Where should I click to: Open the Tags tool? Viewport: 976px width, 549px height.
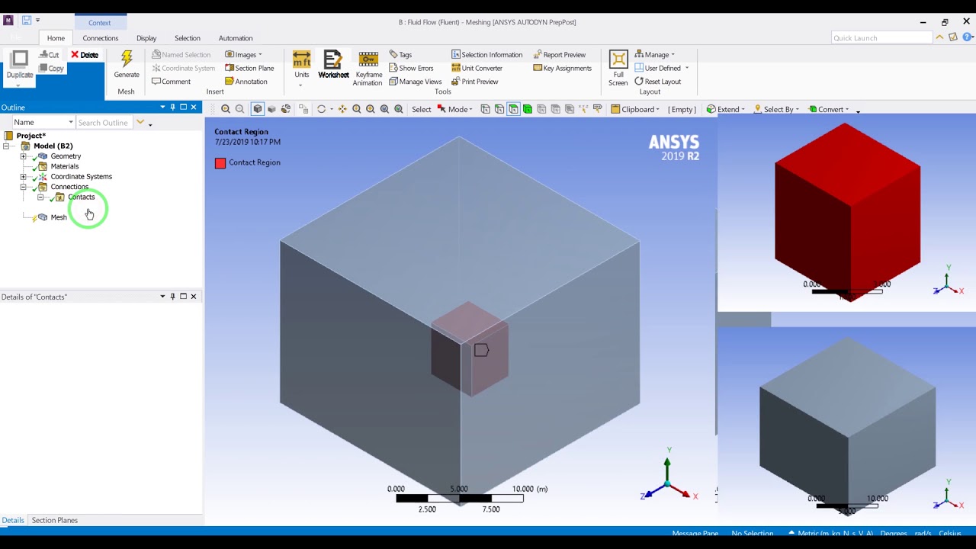(400, 55)
